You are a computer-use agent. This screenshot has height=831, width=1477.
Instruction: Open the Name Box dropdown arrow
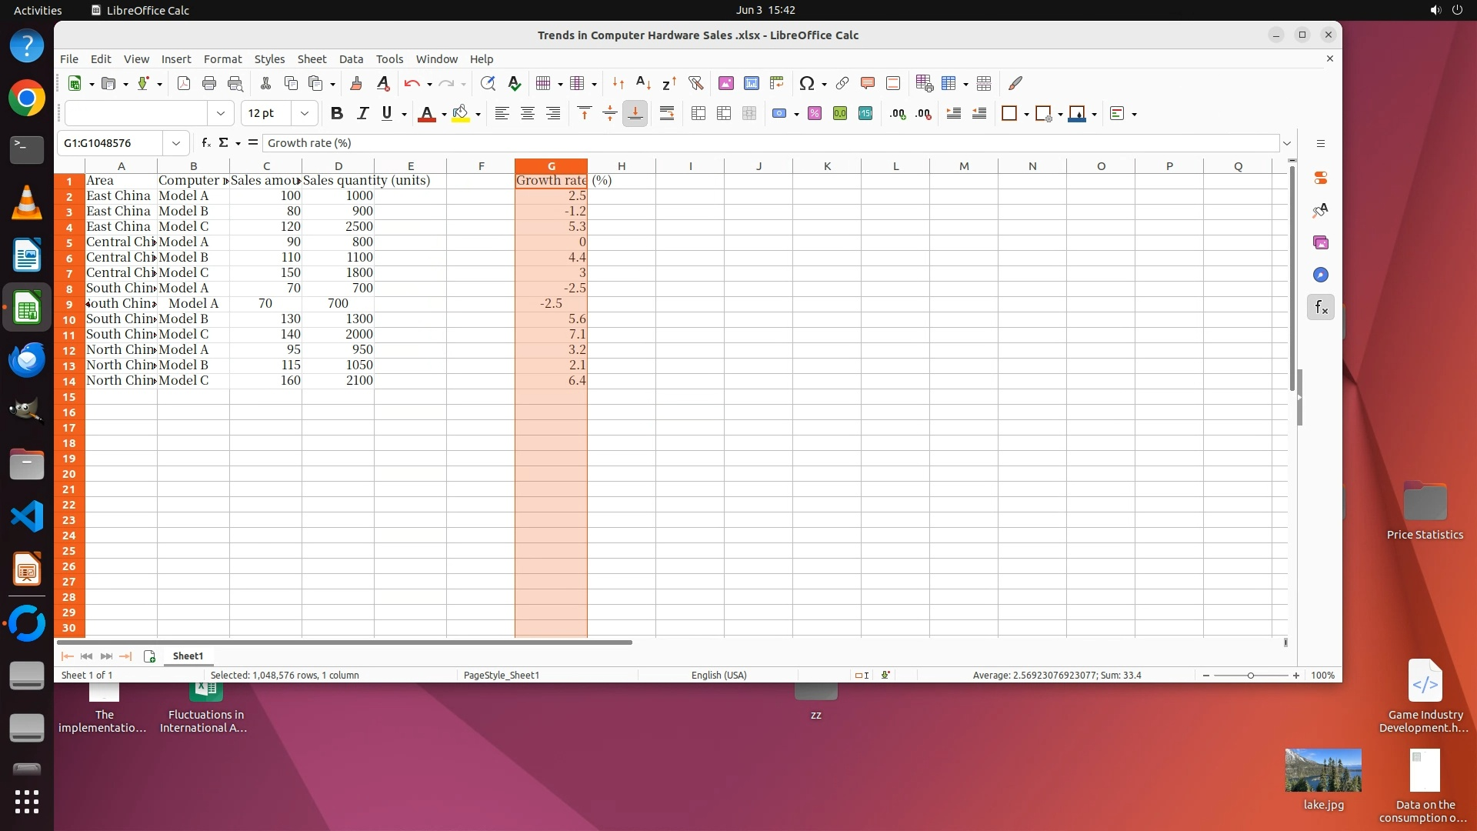(x=176, y=143)
